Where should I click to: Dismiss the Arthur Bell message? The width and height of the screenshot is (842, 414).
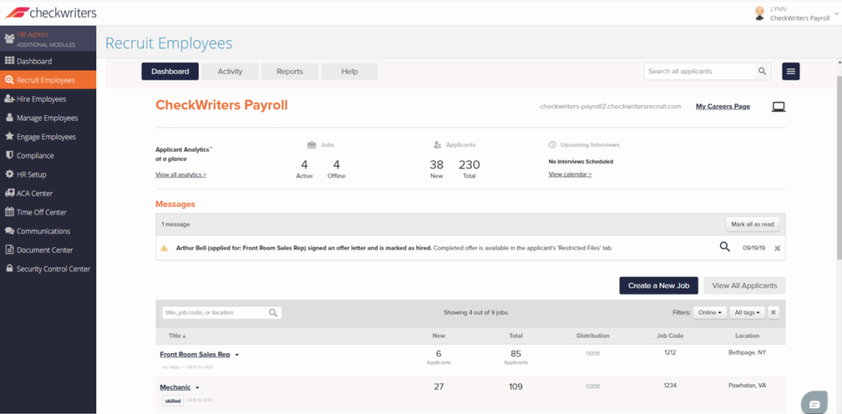(777, 247)
